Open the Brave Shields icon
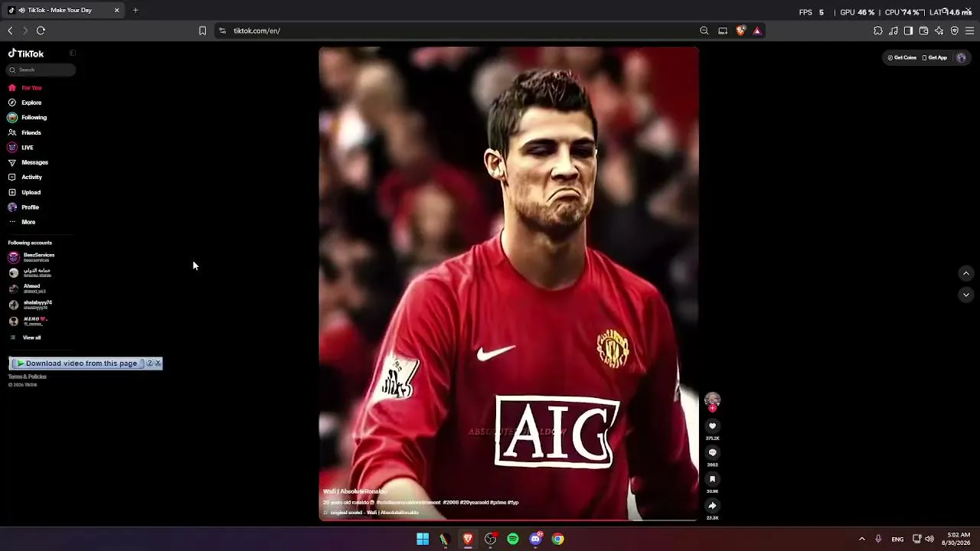980x551 pixels. click(x=740, y=31)
